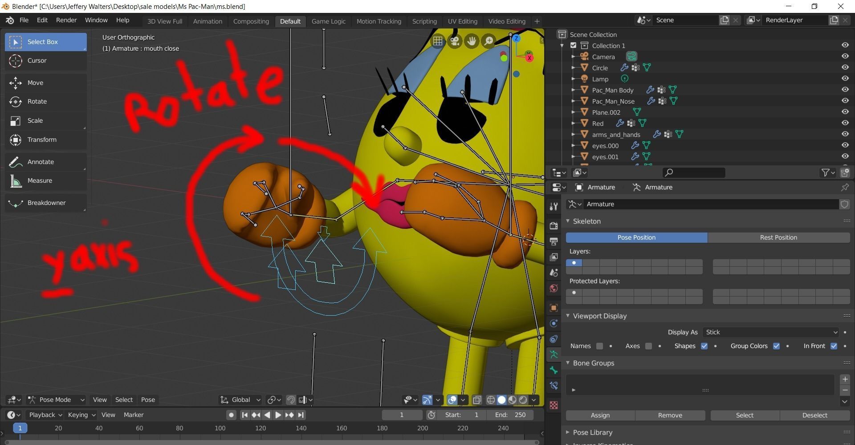Jump to the timeline start frame

pyautogui.click(x=244, y=415)
